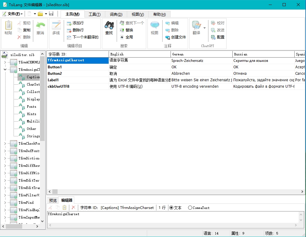This screenshot has width=306, height=237.
Task: Expand the TfrmACKNOWL tree node
Action: [5, 62]
